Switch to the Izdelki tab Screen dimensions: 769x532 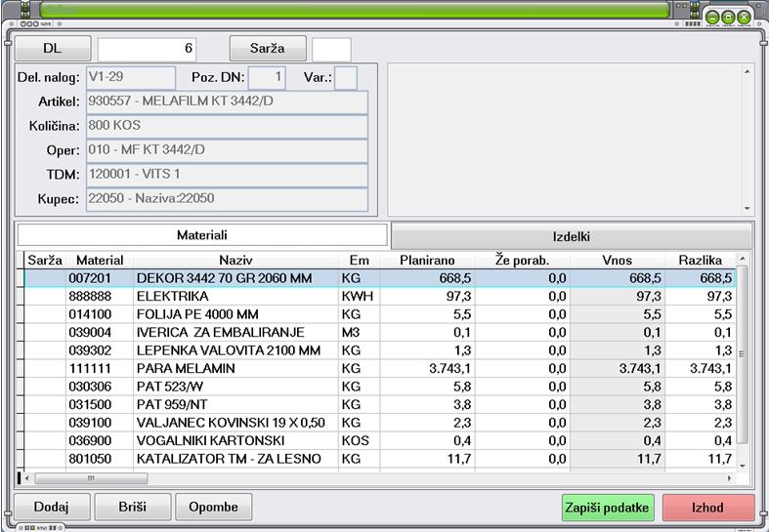(x=572, y=236)
